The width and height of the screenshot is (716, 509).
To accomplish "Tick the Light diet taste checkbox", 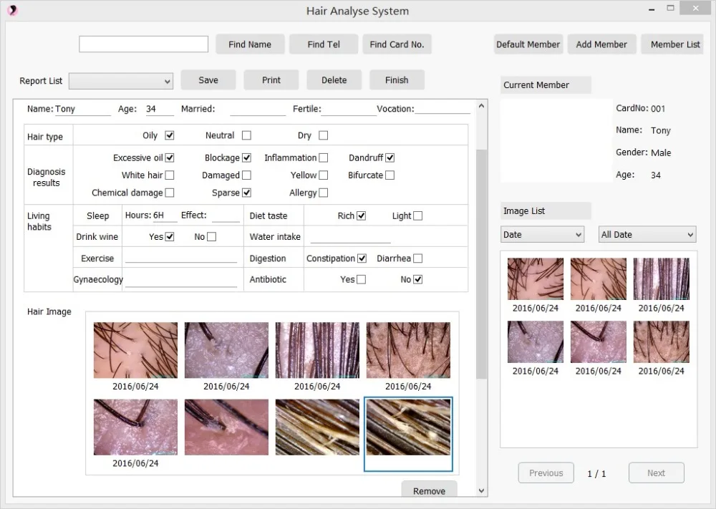I will click(417, 216).
